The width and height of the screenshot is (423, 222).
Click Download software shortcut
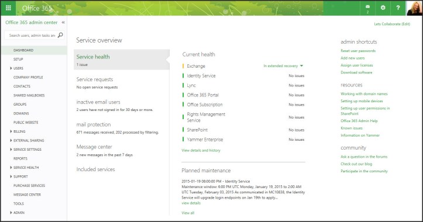pyautogui.click(x=356, y=72)
